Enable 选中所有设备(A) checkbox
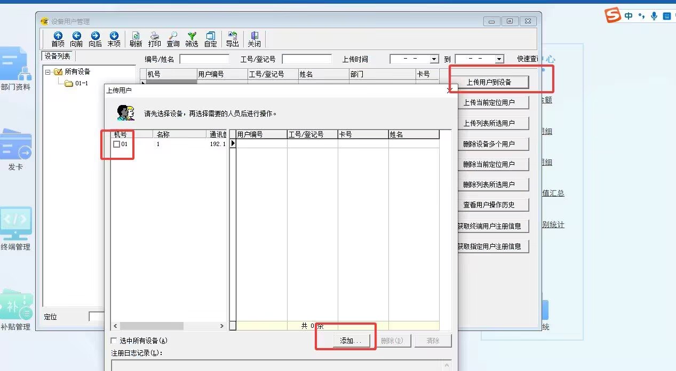 (114, 341)
